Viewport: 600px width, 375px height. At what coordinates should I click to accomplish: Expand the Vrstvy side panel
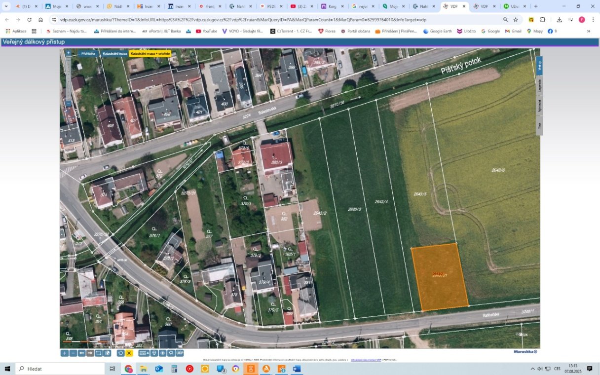(539, 65)
